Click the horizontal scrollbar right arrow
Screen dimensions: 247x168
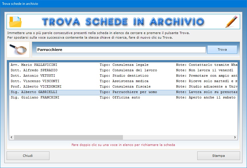click(235, 137)
